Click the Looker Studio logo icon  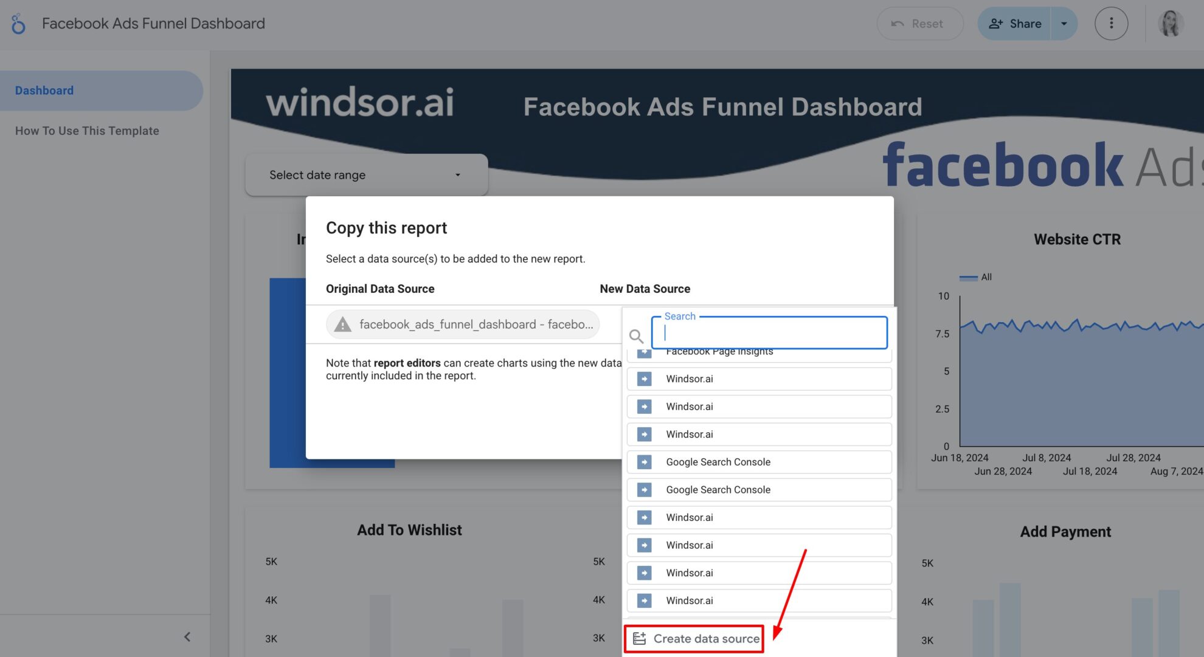point(19,24)
